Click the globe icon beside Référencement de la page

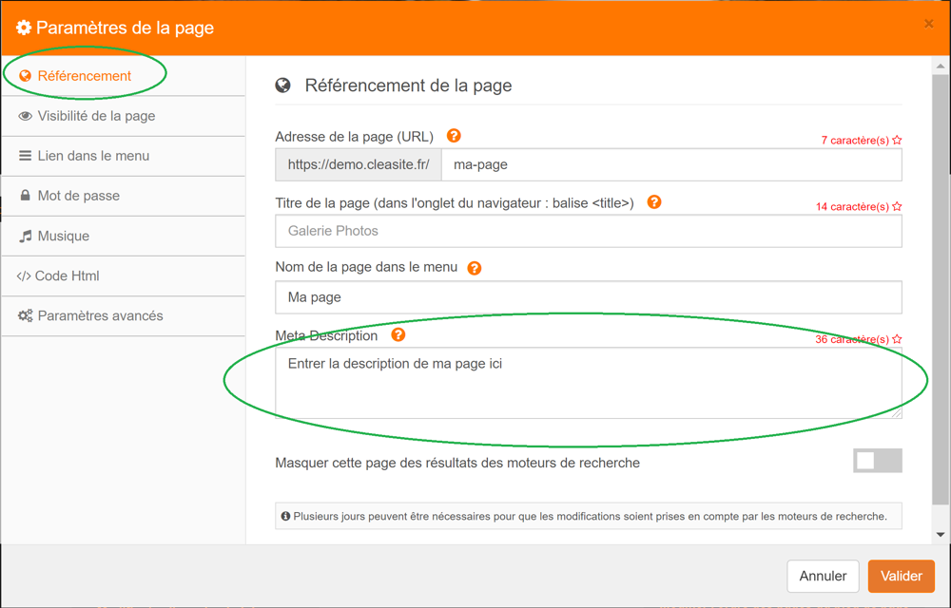click(x=283, y=85)
